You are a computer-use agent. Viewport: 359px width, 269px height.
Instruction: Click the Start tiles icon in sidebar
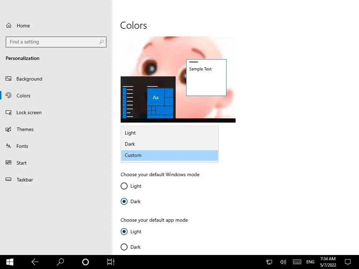click(8, 163)
